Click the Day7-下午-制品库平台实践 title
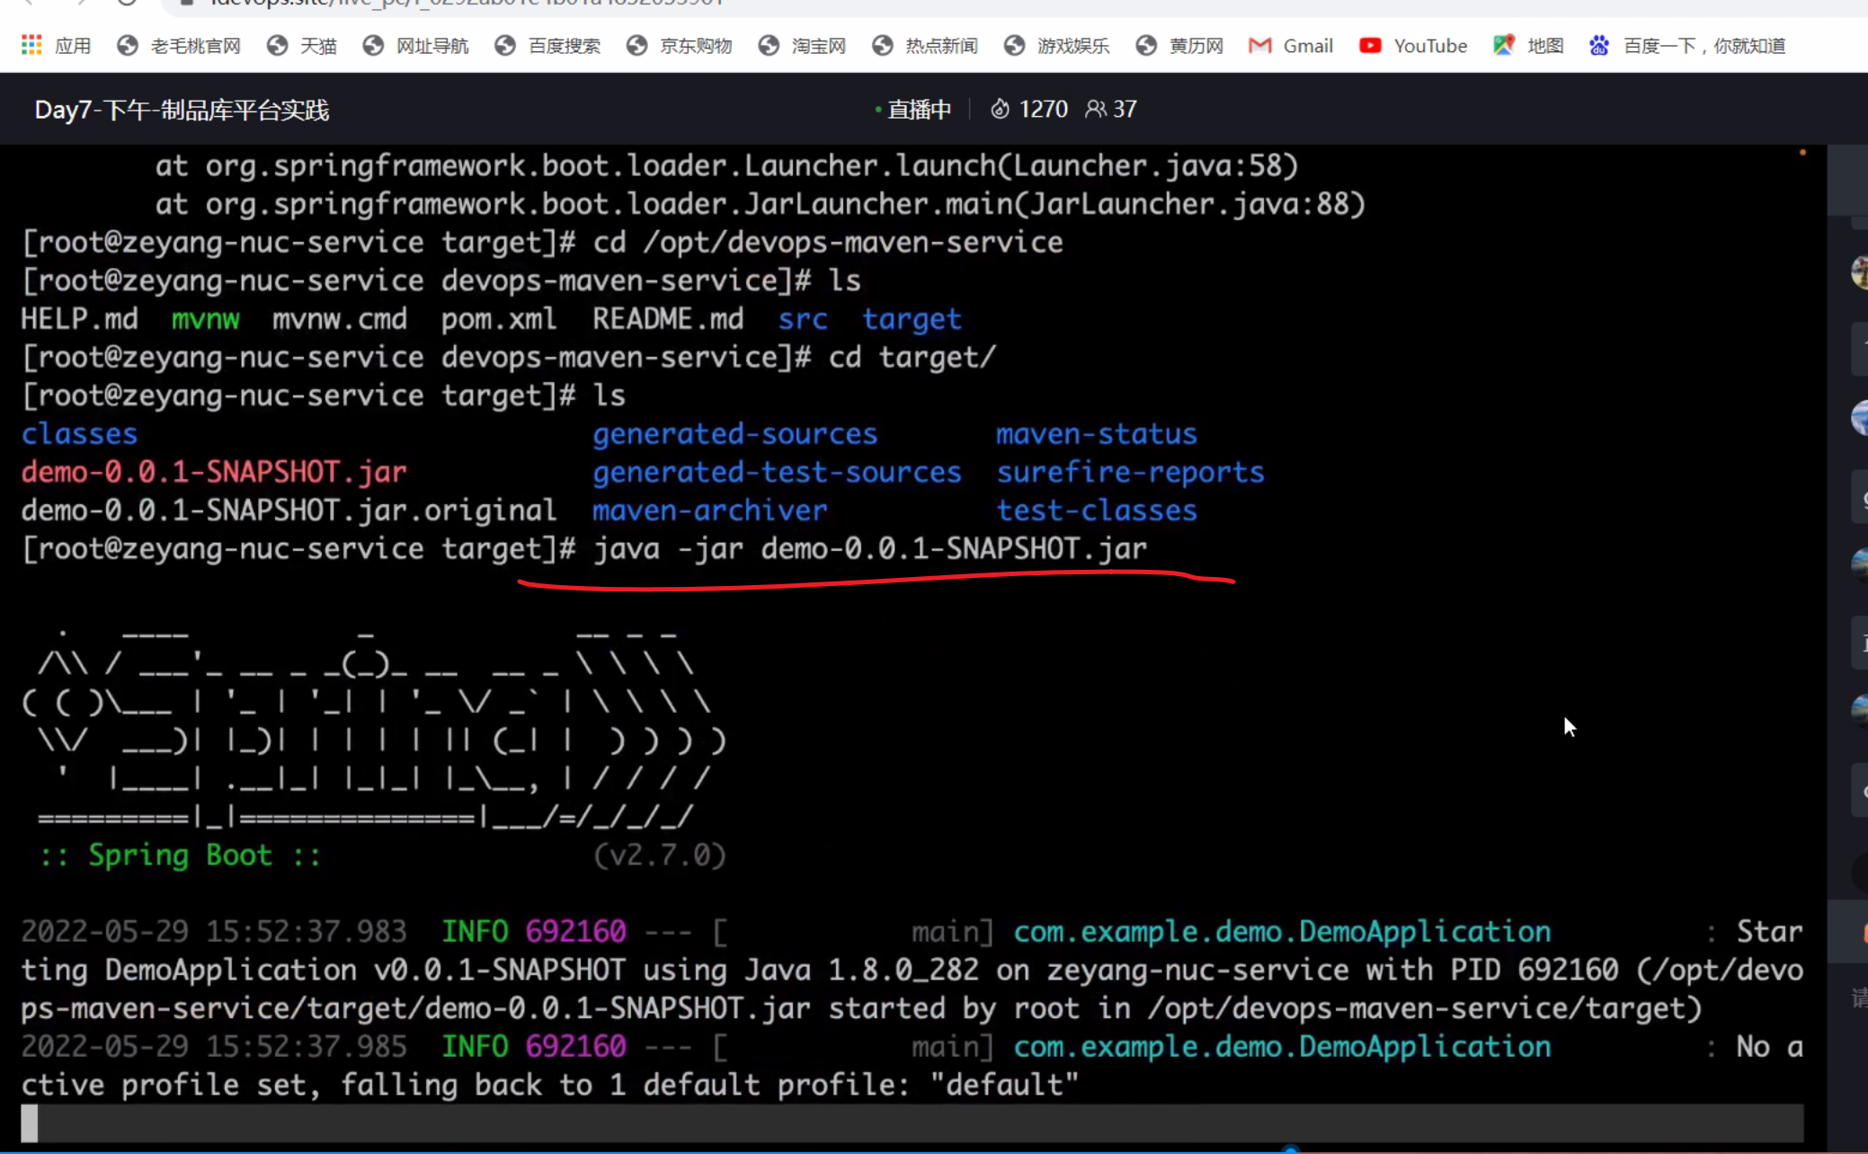Viewport: 1868px width, 1154px height. [x=182, y=110]
